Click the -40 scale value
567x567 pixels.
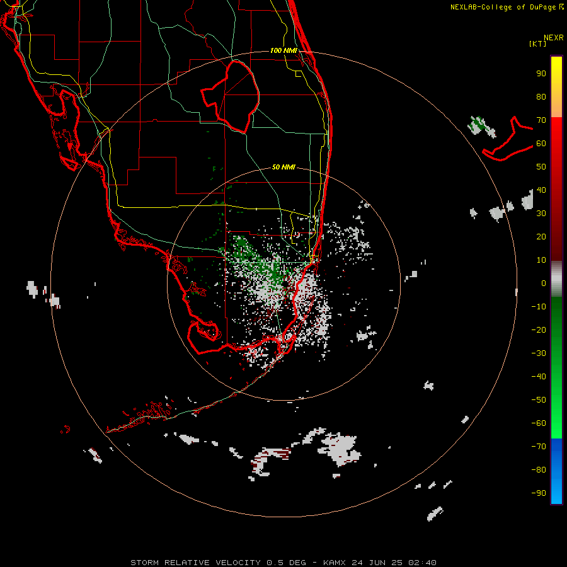[x=539, y=377]
